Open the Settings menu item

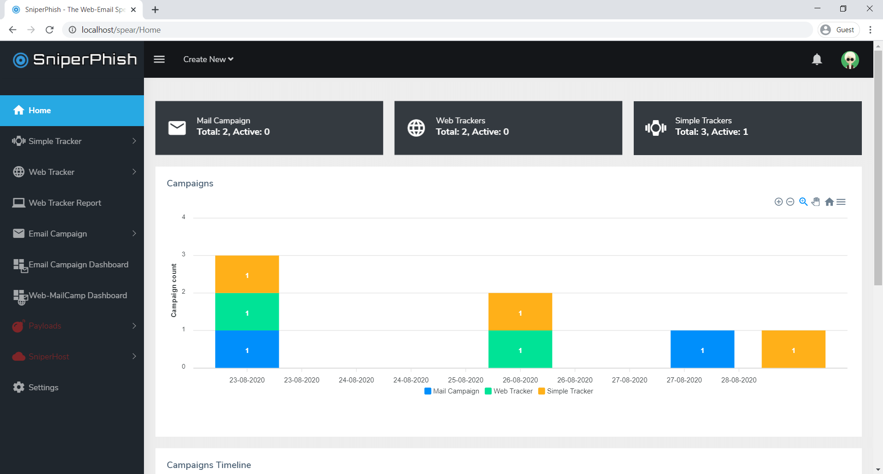[72, 387]
